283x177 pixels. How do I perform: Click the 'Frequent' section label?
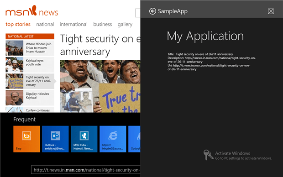[x=24, y=119]
